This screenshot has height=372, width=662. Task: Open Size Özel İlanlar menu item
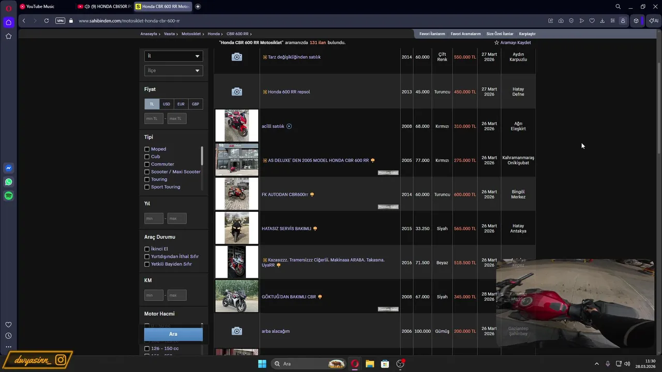pos(500,34)
